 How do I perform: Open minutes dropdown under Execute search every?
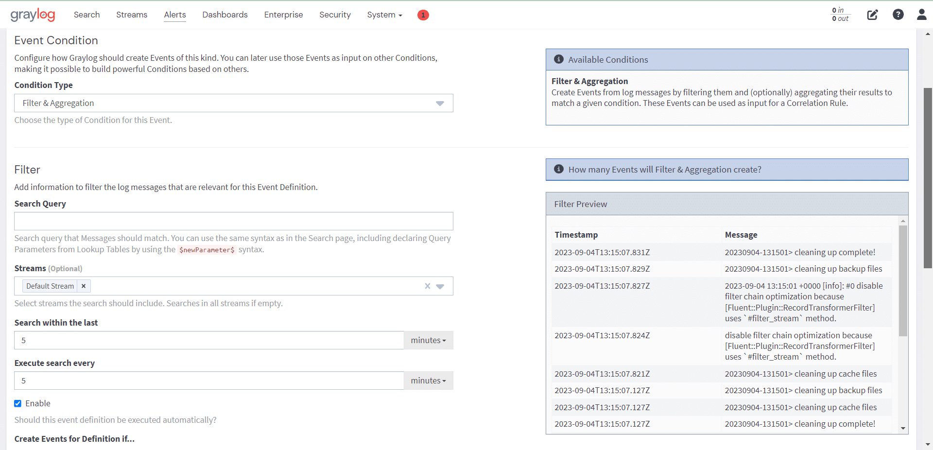click(428, 381)
